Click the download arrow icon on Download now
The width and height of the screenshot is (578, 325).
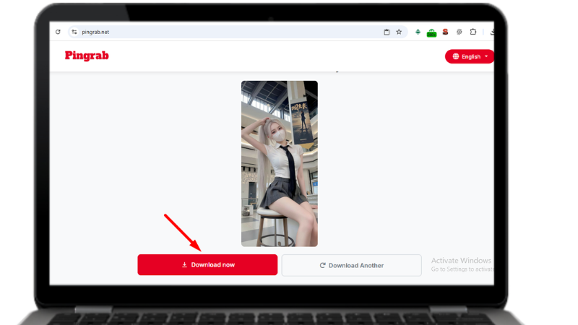184,265
